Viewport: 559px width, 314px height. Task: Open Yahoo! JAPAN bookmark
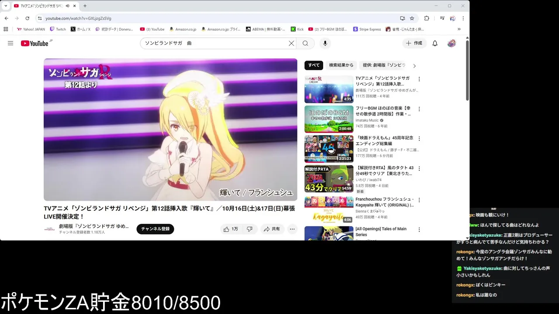coord(31,29)
